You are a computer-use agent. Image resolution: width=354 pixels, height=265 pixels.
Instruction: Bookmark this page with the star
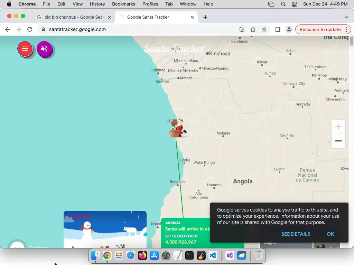[264, 30]
